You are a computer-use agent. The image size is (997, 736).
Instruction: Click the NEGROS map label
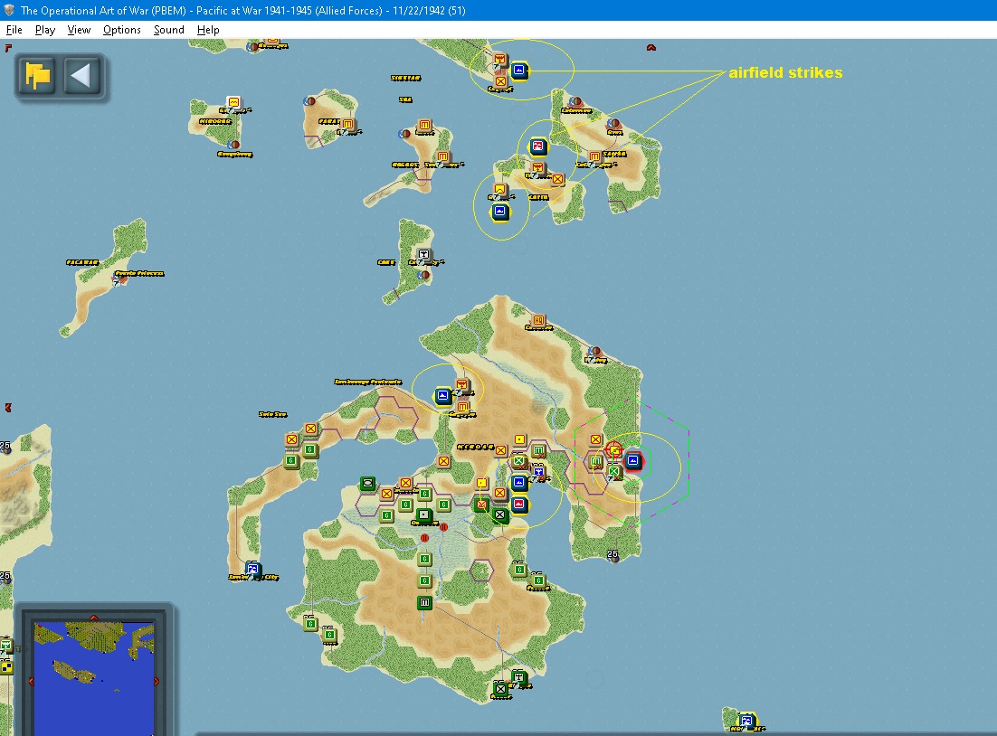coord(405,165)
